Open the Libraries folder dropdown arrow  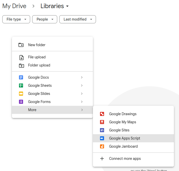(x=67, y=6)
